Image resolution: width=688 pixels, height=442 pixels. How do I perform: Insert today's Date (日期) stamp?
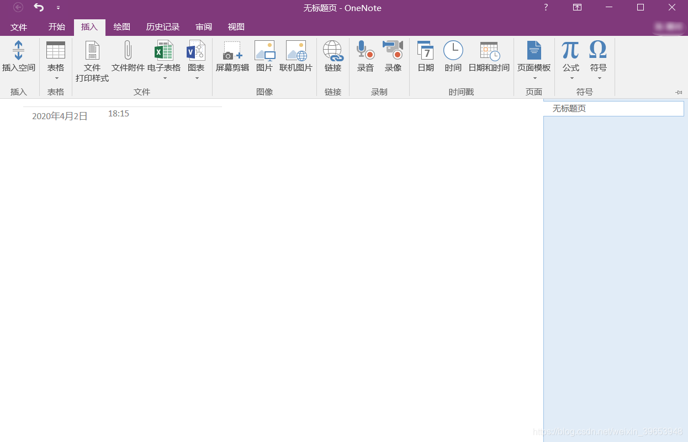pos(425,50)
